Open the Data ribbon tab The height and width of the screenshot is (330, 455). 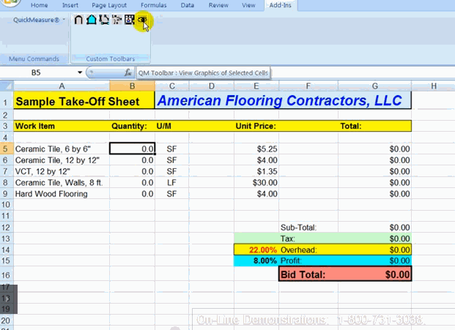(x=187, y=5)
